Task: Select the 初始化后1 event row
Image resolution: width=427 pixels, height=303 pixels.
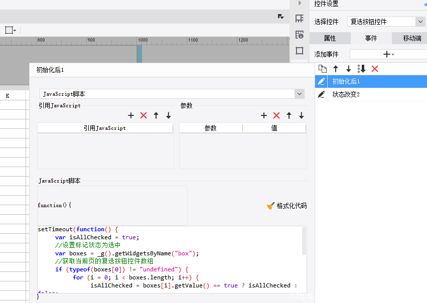Action: [x=371, y=81]
